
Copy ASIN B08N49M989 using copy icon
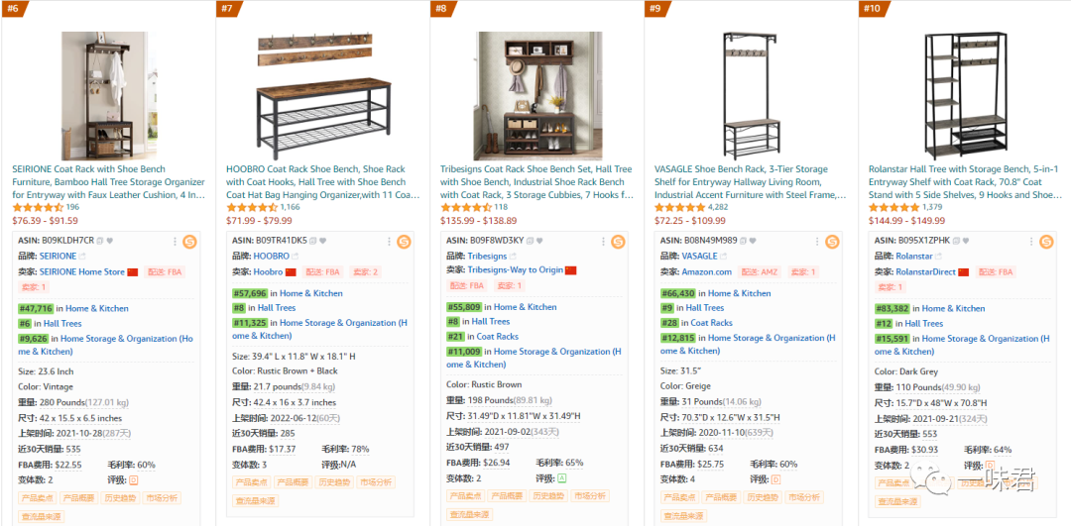tap(743, 241)
